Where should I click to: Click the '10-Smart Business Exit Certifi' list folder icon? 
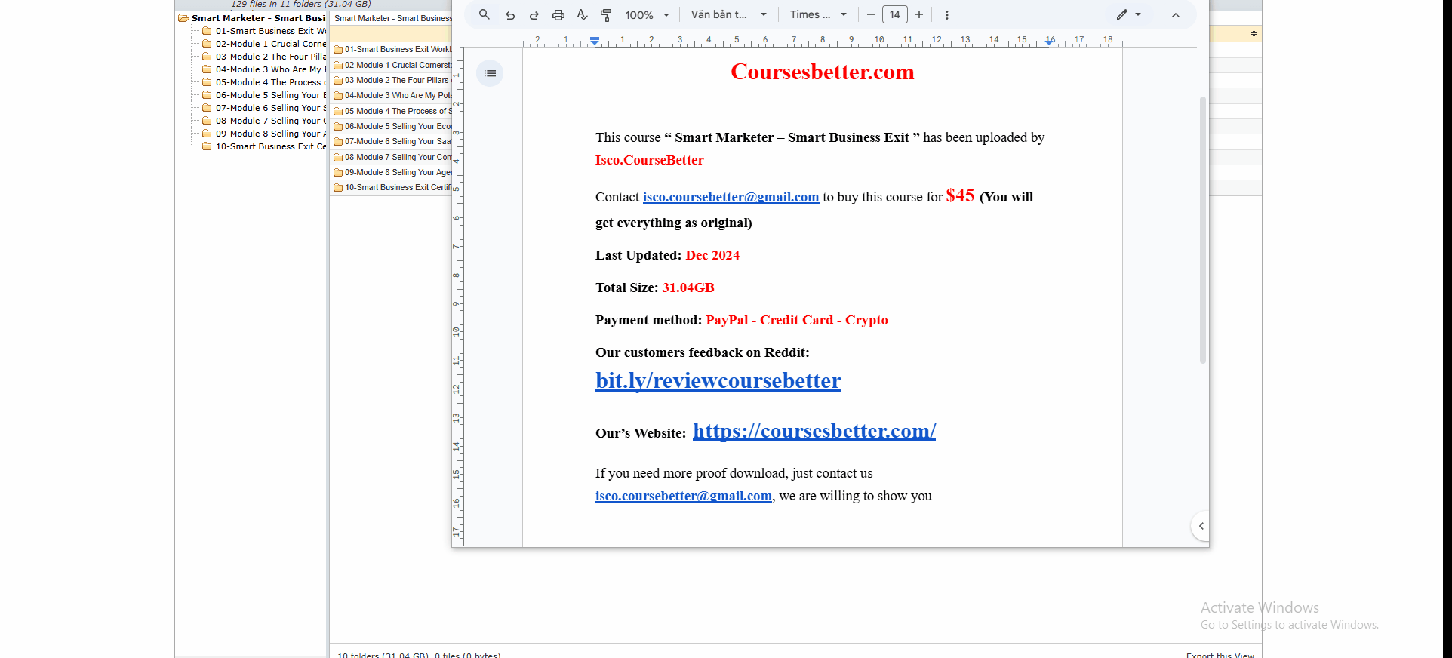pyautogui.click(x=338, y=188)
